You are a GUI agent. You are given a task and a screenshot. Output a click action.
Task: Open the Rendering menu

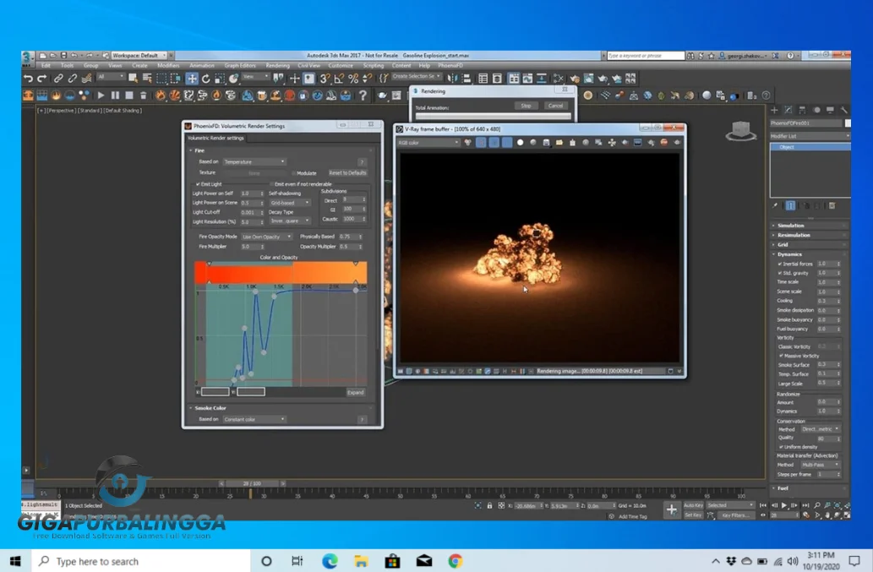pos(277,65)
